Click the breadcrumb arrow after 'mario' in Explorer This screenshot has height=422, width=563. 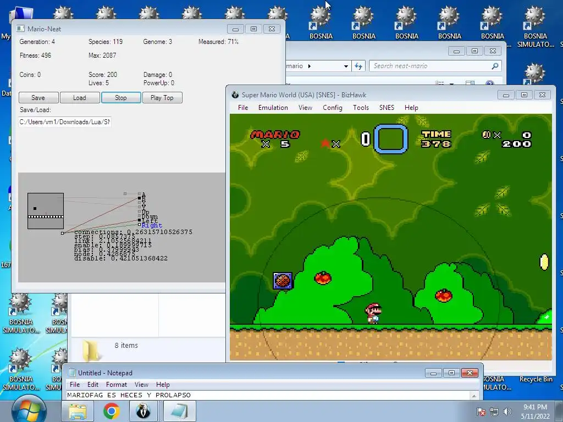coord(310,66)
